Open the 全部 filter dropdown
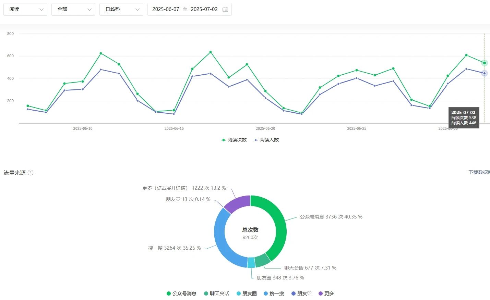490x300 pixels. (73, 9)
